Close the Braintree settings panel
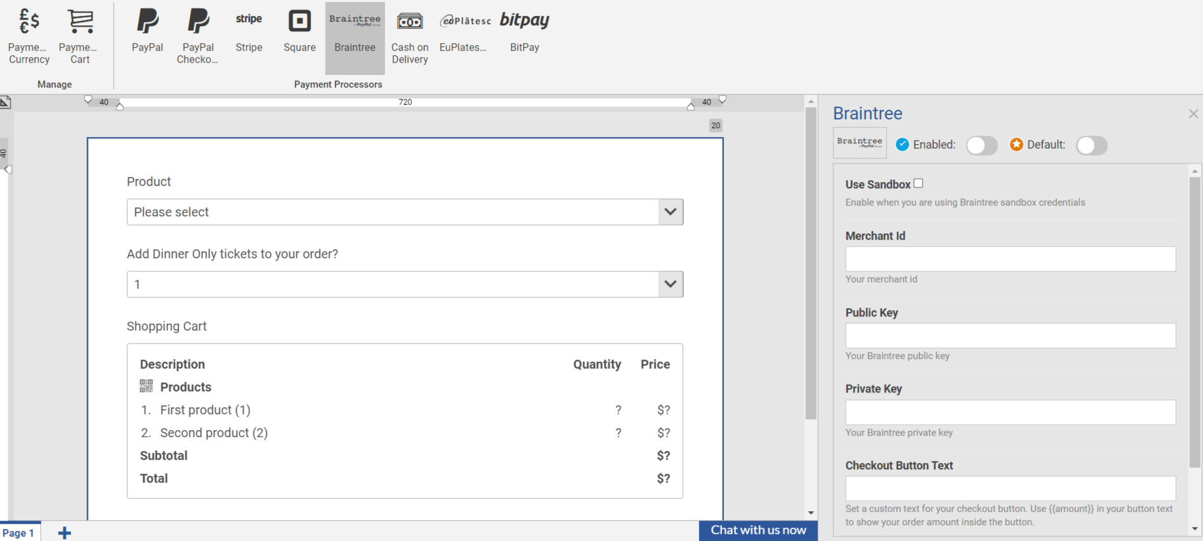The height and width of the screenshot is (541, 1203). pos(1193,114)
